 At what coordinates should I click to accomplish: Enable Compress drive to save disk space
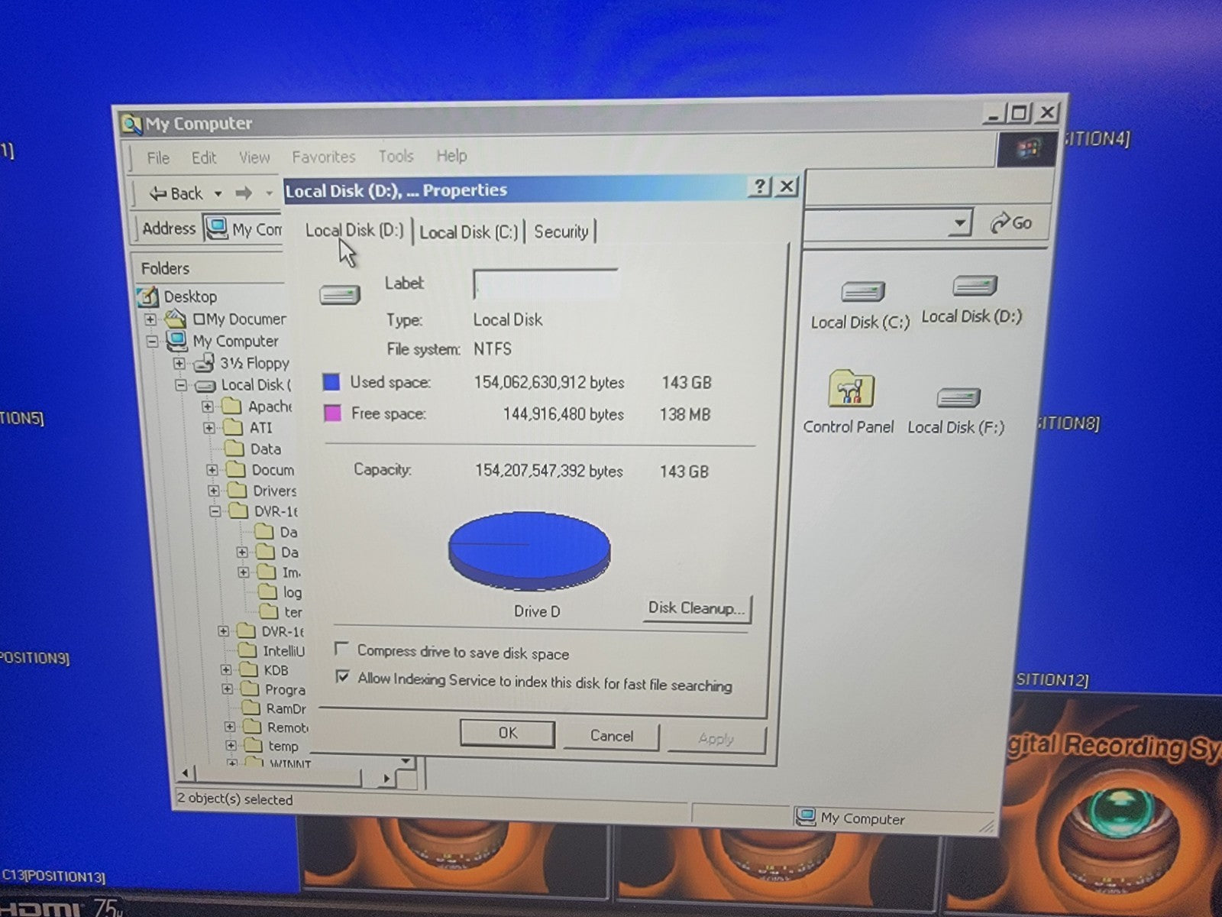[x=342, y=650]
